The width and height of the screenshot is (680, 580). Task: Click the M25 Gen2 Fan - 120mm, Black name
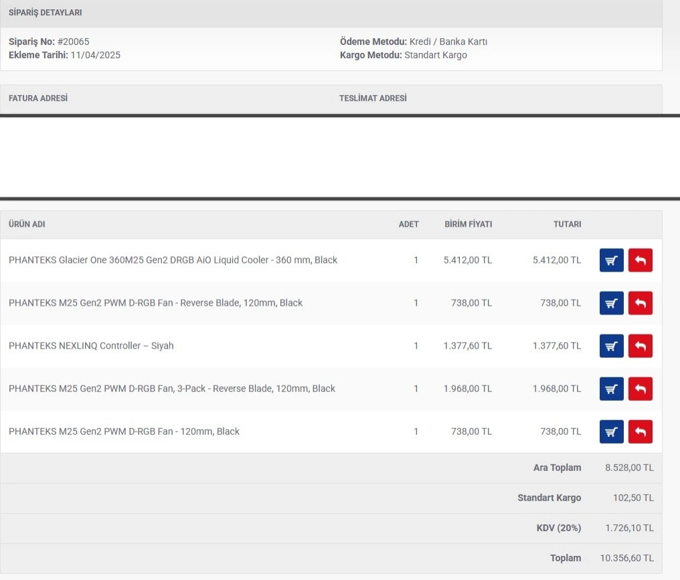[x=124, y=431]
